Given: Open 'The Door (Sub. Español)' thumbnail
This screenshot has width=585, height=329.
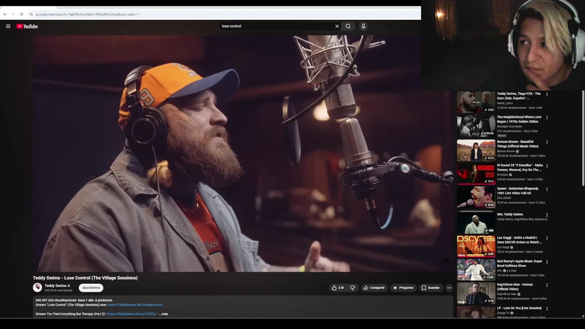Looking at the screenshot, I should click(x=476, y=102).
